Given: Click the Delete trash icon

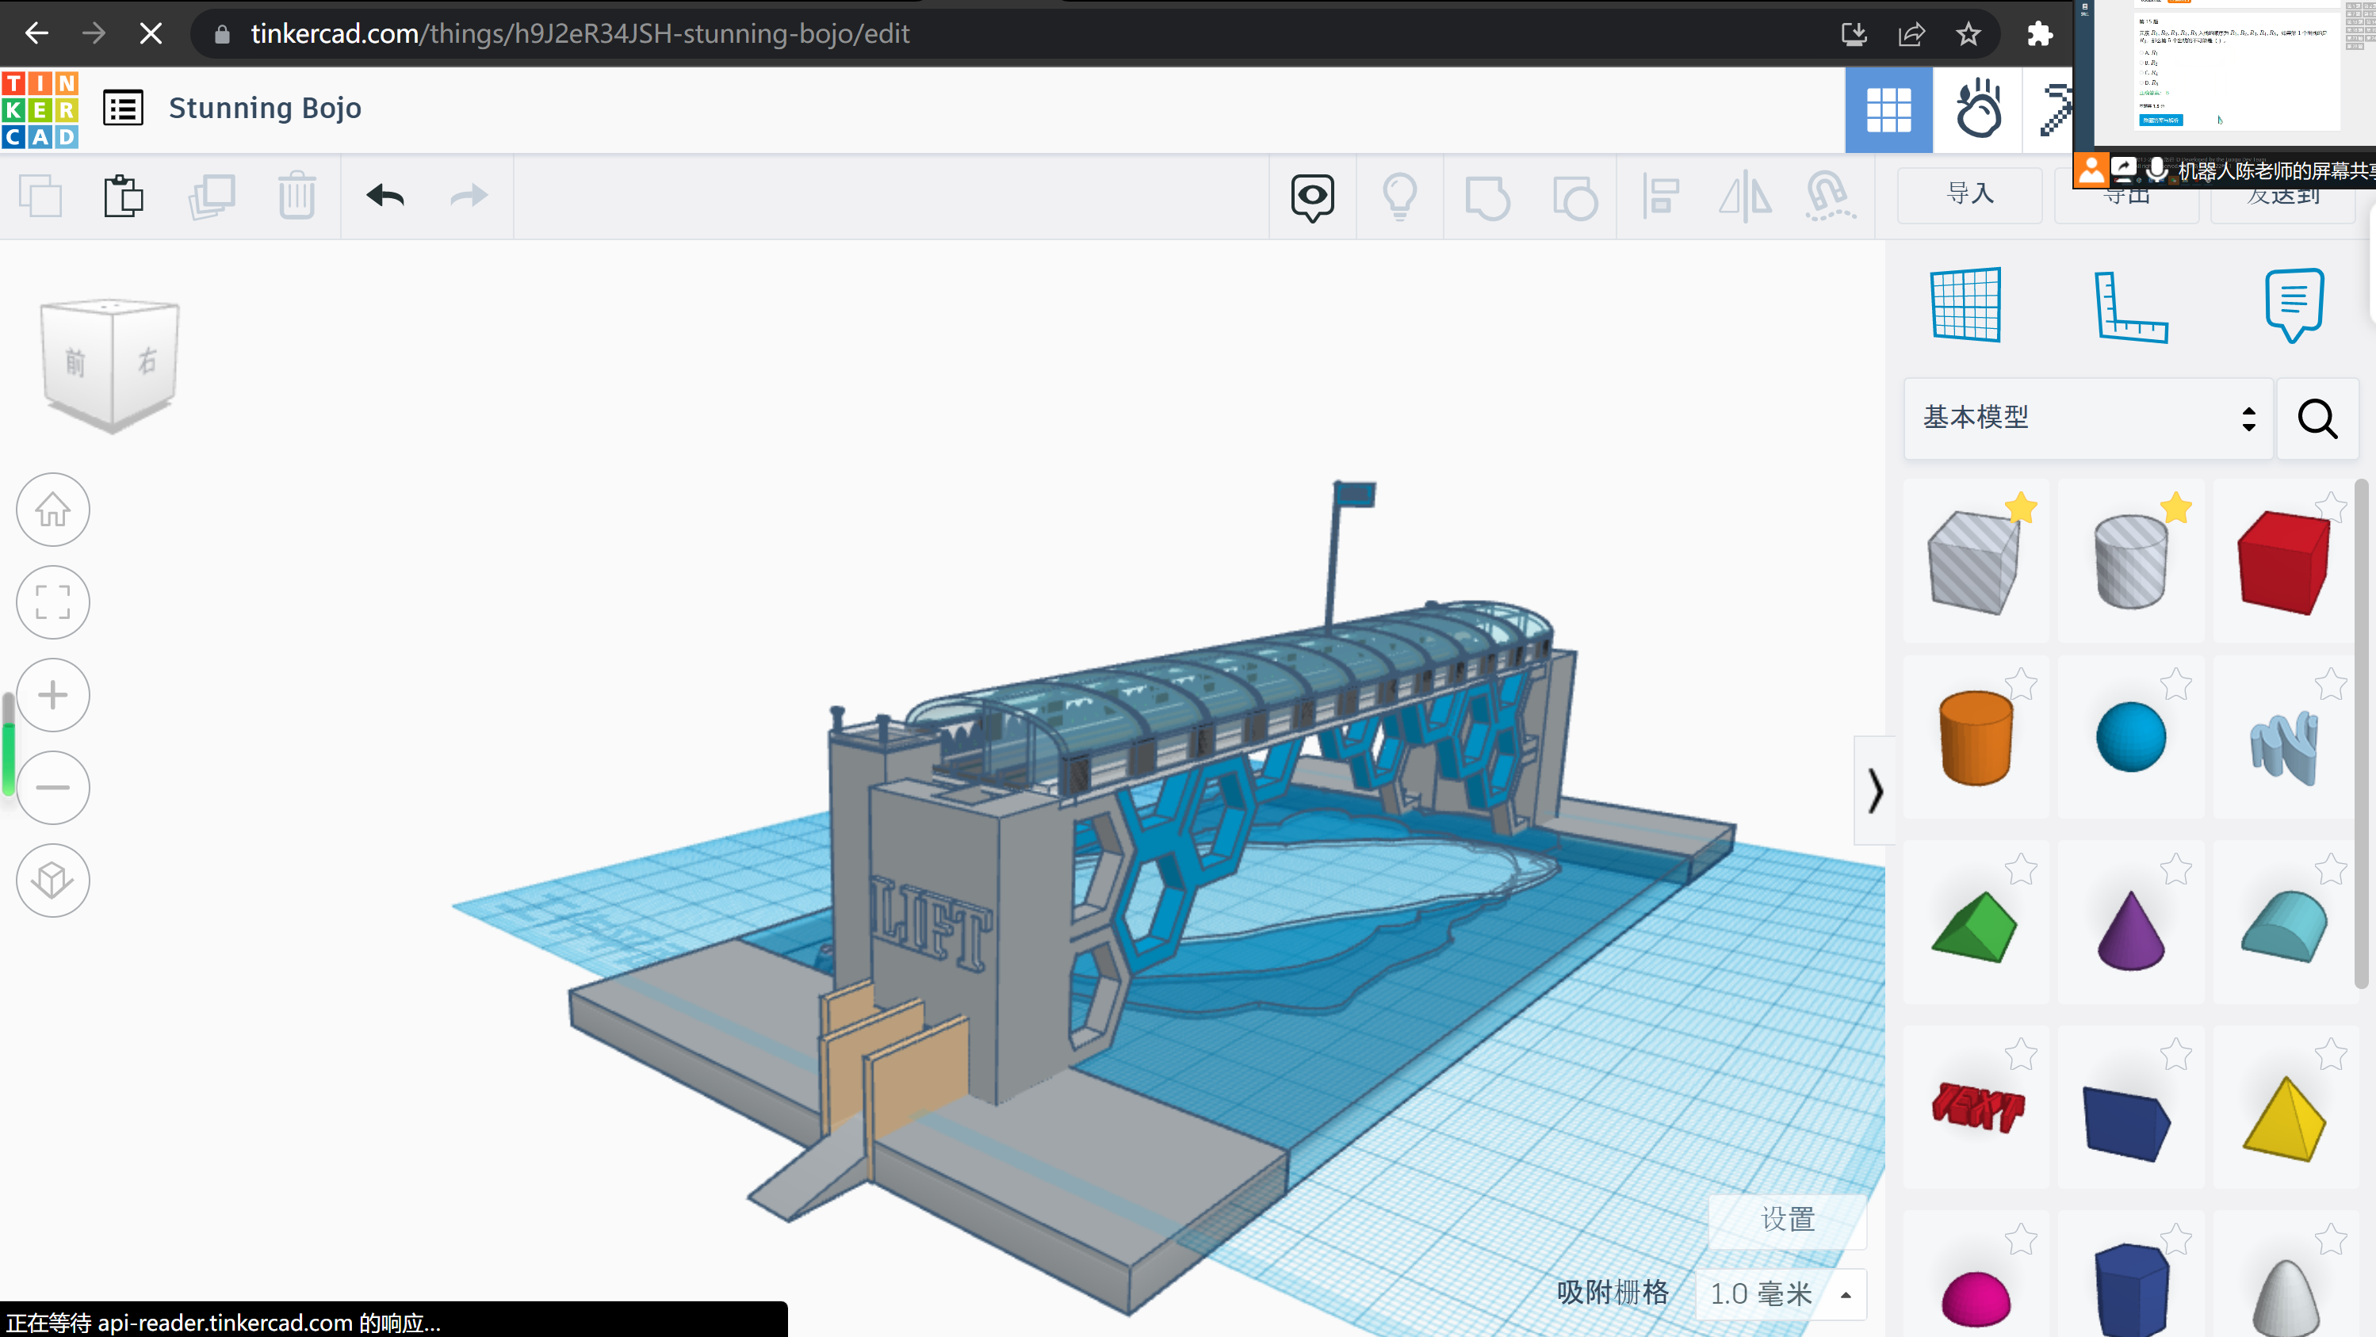Looking at the screenshot, I should (297, 196).
